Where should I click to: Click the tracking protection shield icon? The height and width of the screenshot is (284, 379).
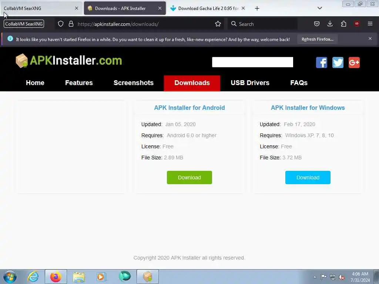[x=61, y=24]
